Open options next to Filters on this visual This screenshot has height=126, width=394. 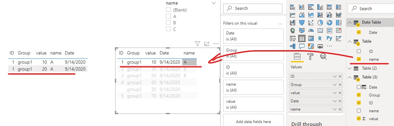click(280, 24)
